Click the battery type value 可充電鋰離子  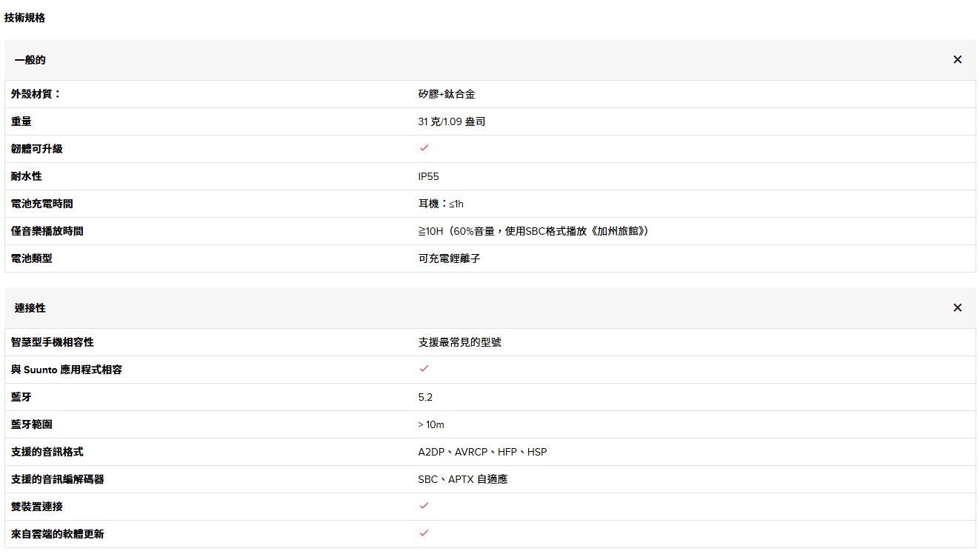[449, 259]
